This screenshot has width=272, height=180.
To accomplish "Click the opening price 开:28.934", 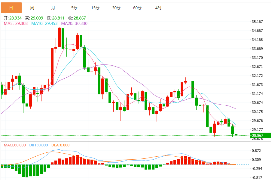I will pyautogui.click(x=13, y=18).
